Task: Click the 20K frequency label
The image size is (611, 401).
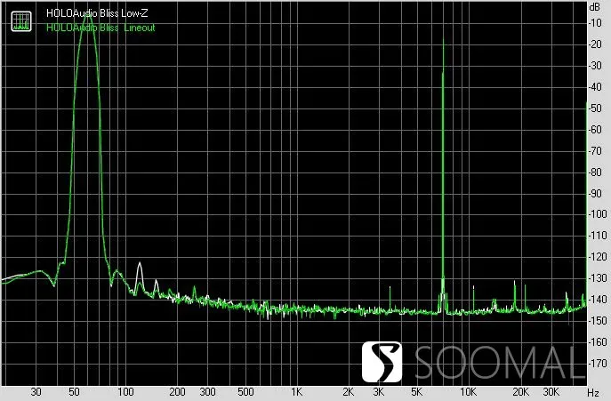Action: point(520,391)
